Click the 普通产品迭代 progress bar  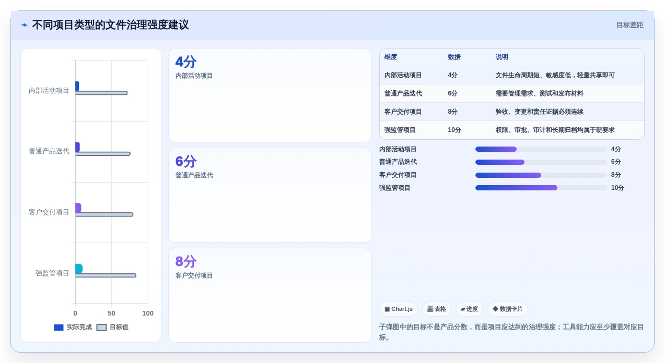[x=541, y=162]
